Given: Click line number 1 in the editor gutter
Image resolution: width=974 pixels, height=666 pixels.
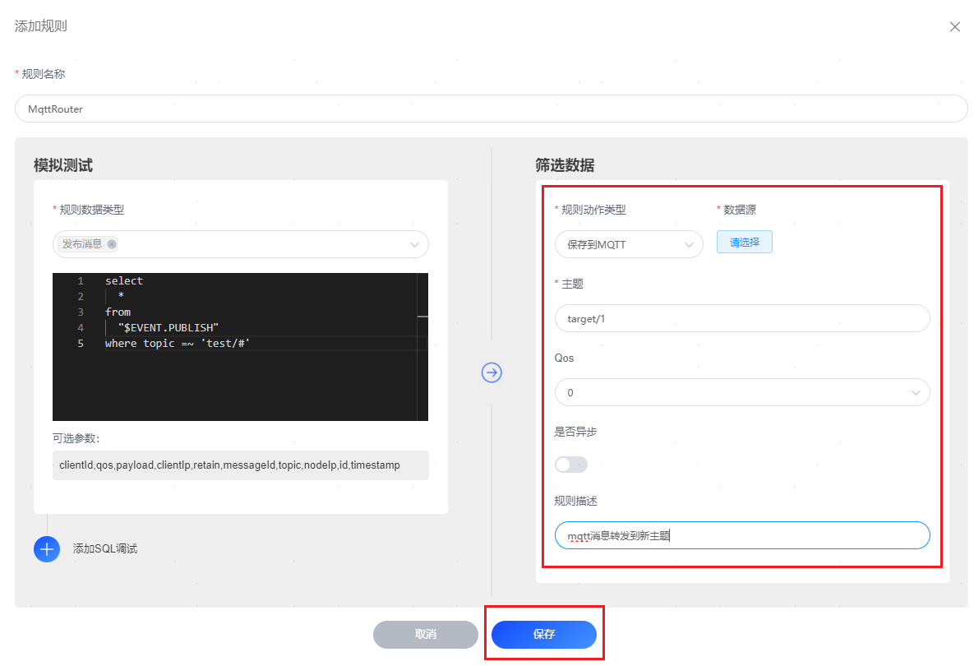Looking at the screenshot, I should coord(81,280).
